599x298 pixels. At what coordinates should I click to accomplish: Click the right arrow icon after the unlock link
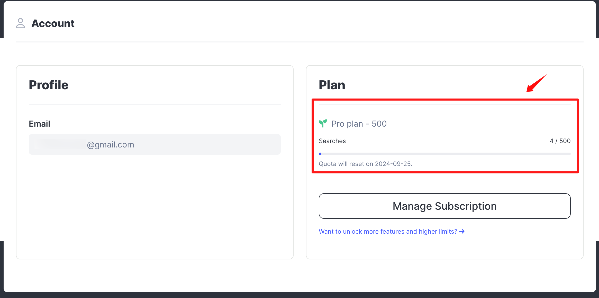click(462, 231)
